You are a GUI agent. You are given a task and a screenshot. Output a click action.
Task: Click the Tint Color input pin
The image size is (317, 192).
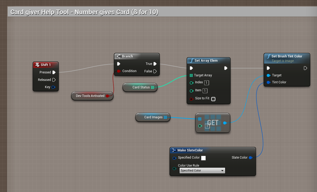(268, 82)
